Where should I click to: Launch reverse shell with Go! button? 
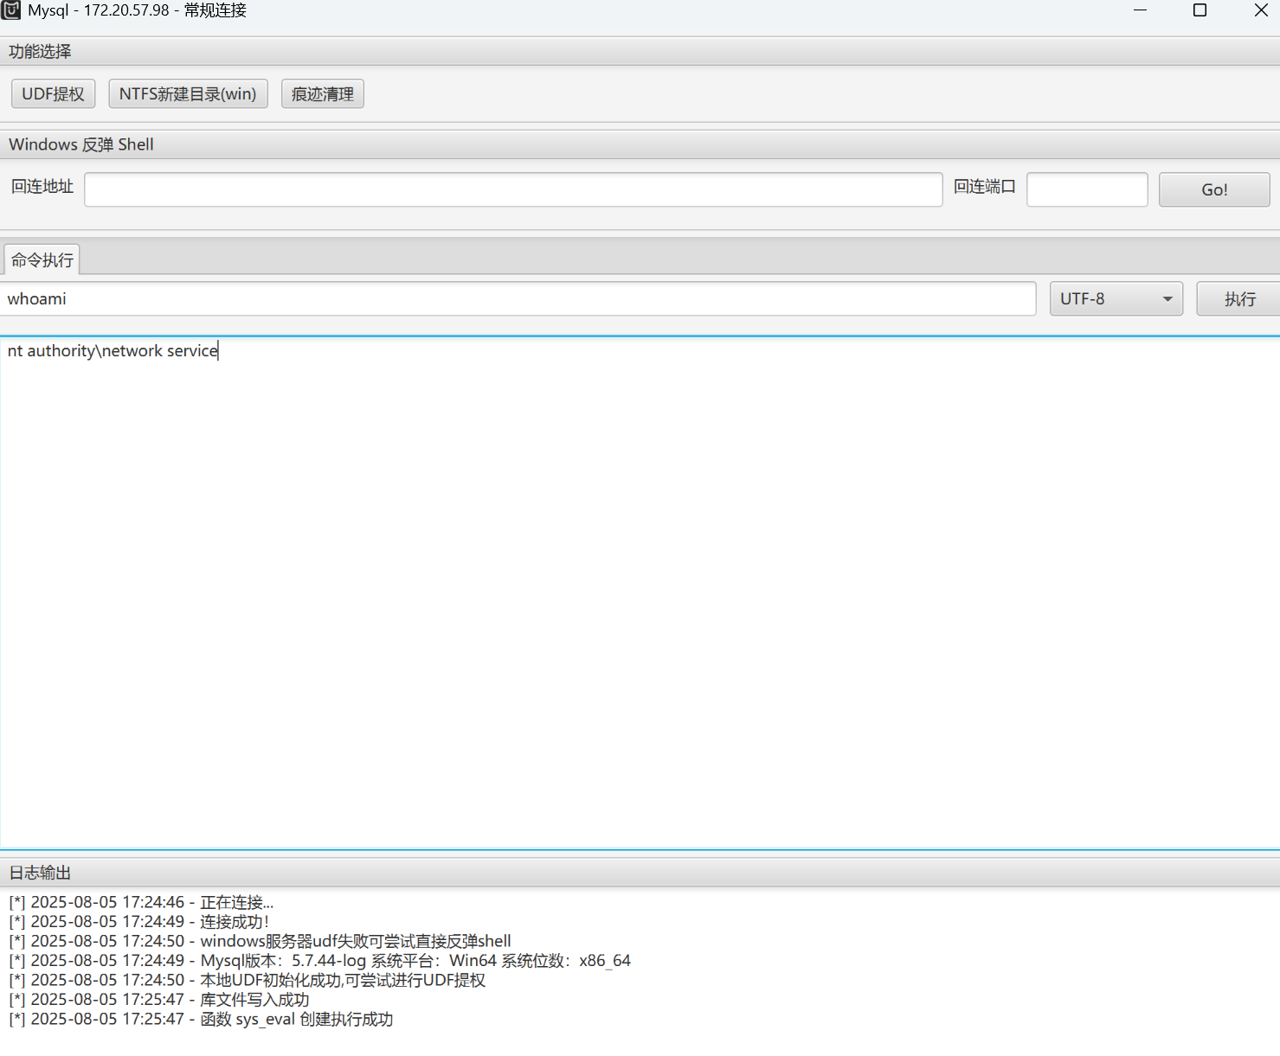click(x=1214, y=189)
